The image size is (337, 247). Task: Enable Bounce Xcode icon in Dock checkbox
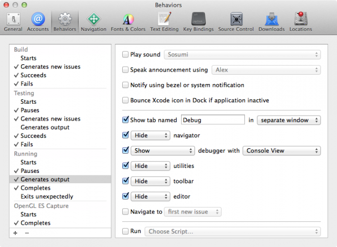125,100
